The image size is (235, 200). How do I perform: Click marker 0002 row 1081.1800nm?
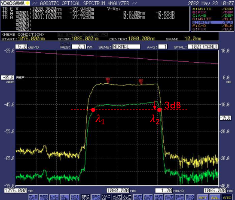point(47,17)
